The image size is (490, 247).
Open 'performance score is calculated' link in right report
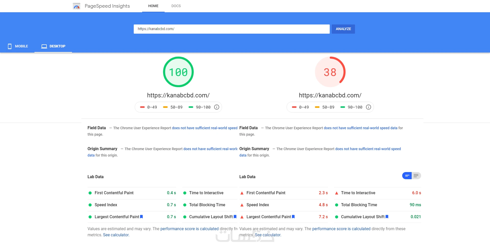(341, 229)
